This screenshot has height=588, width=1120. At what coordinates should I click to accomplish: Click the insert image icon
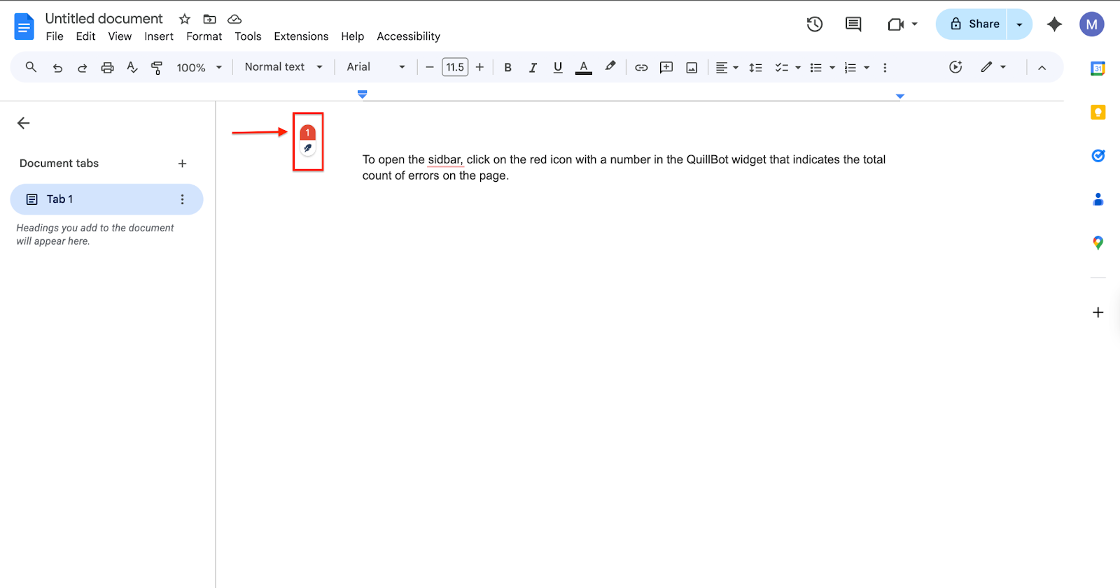coord(692,68)
